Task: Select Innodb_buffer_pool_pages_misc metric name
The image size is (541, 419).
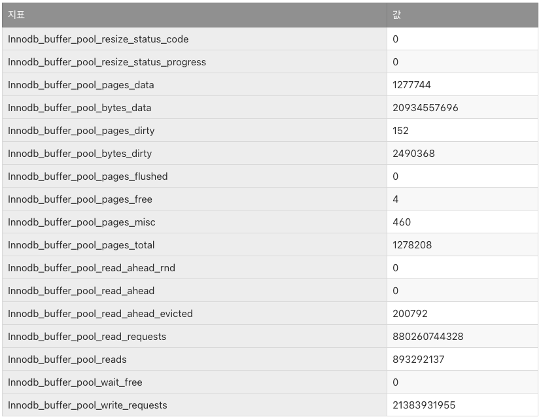Action: 81,222
